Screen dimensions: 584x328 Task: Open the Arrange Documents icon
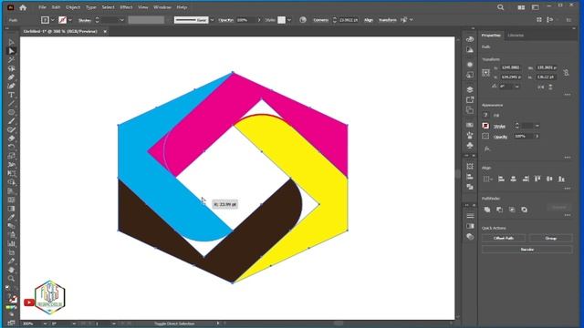click(521, 7)
